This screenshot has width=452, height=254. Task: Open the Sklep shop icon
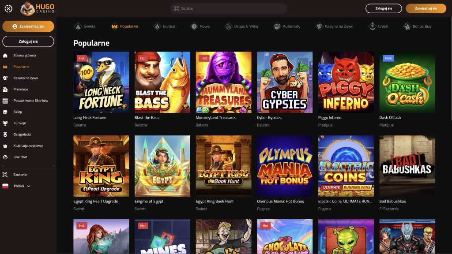[x=5, y=112]
